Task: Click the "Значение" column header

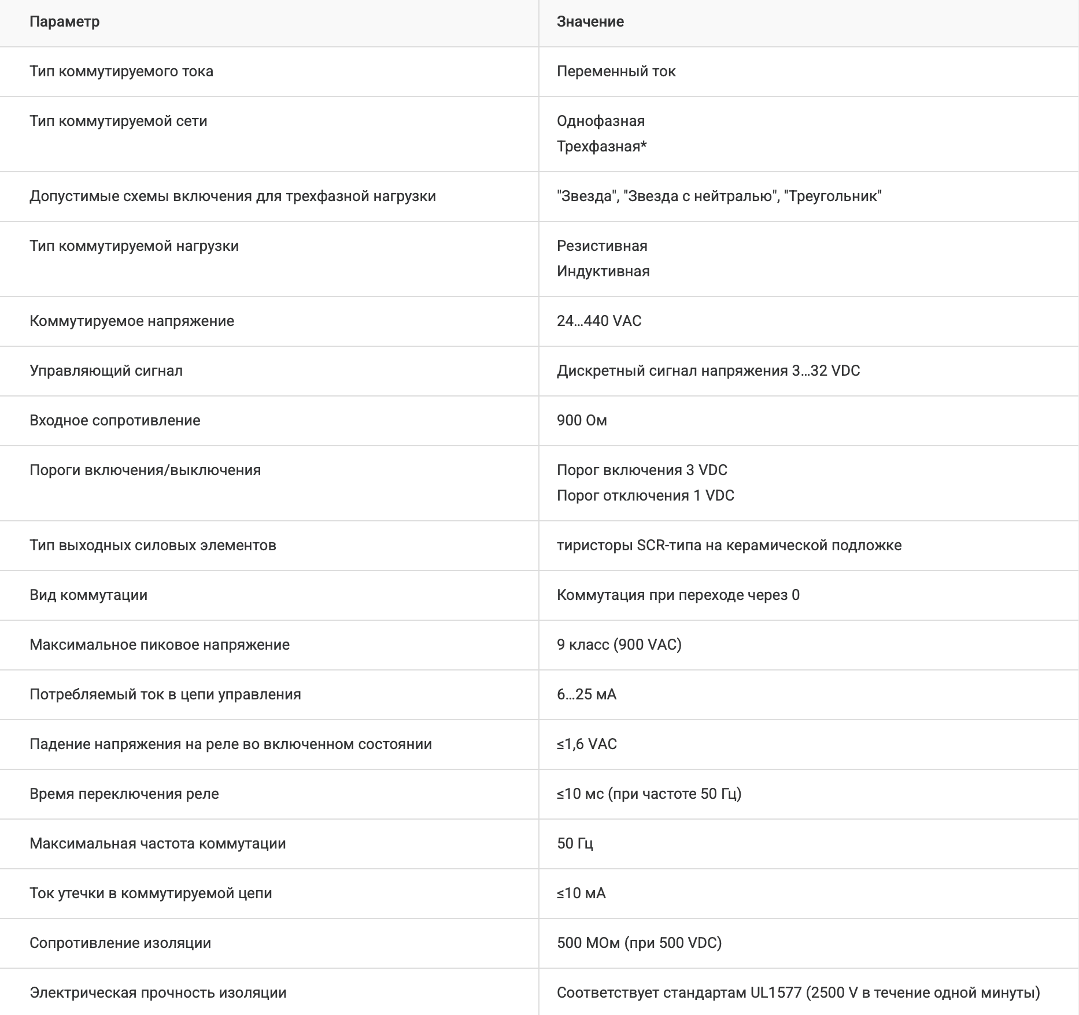Action: coord(590,22)
